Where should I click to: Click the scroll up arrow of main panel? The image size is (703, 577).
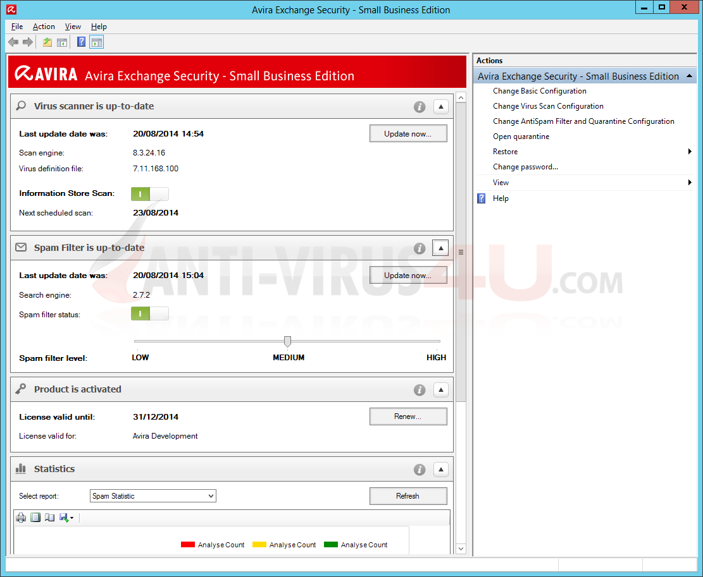point(461,97)
